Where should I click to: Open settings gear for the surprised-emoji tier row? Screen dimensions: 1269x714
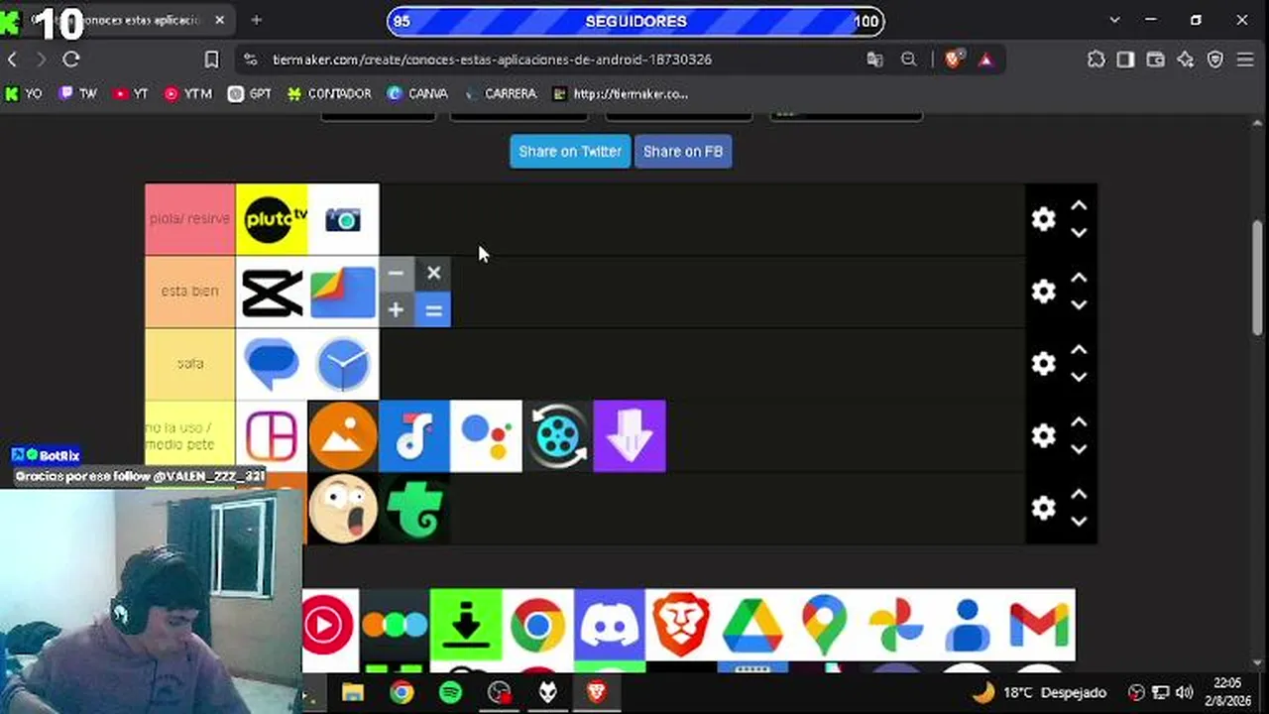pyautogui.click(x=1043, y=509)
